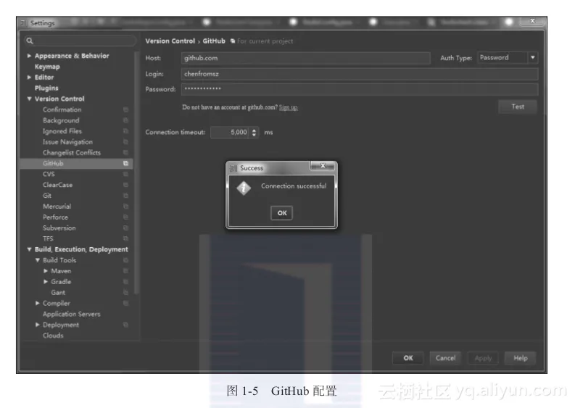Click the project icon next to the Compiler row
Image resolution: width=575 pixels, height=408 pixels.
click(125, 303)
